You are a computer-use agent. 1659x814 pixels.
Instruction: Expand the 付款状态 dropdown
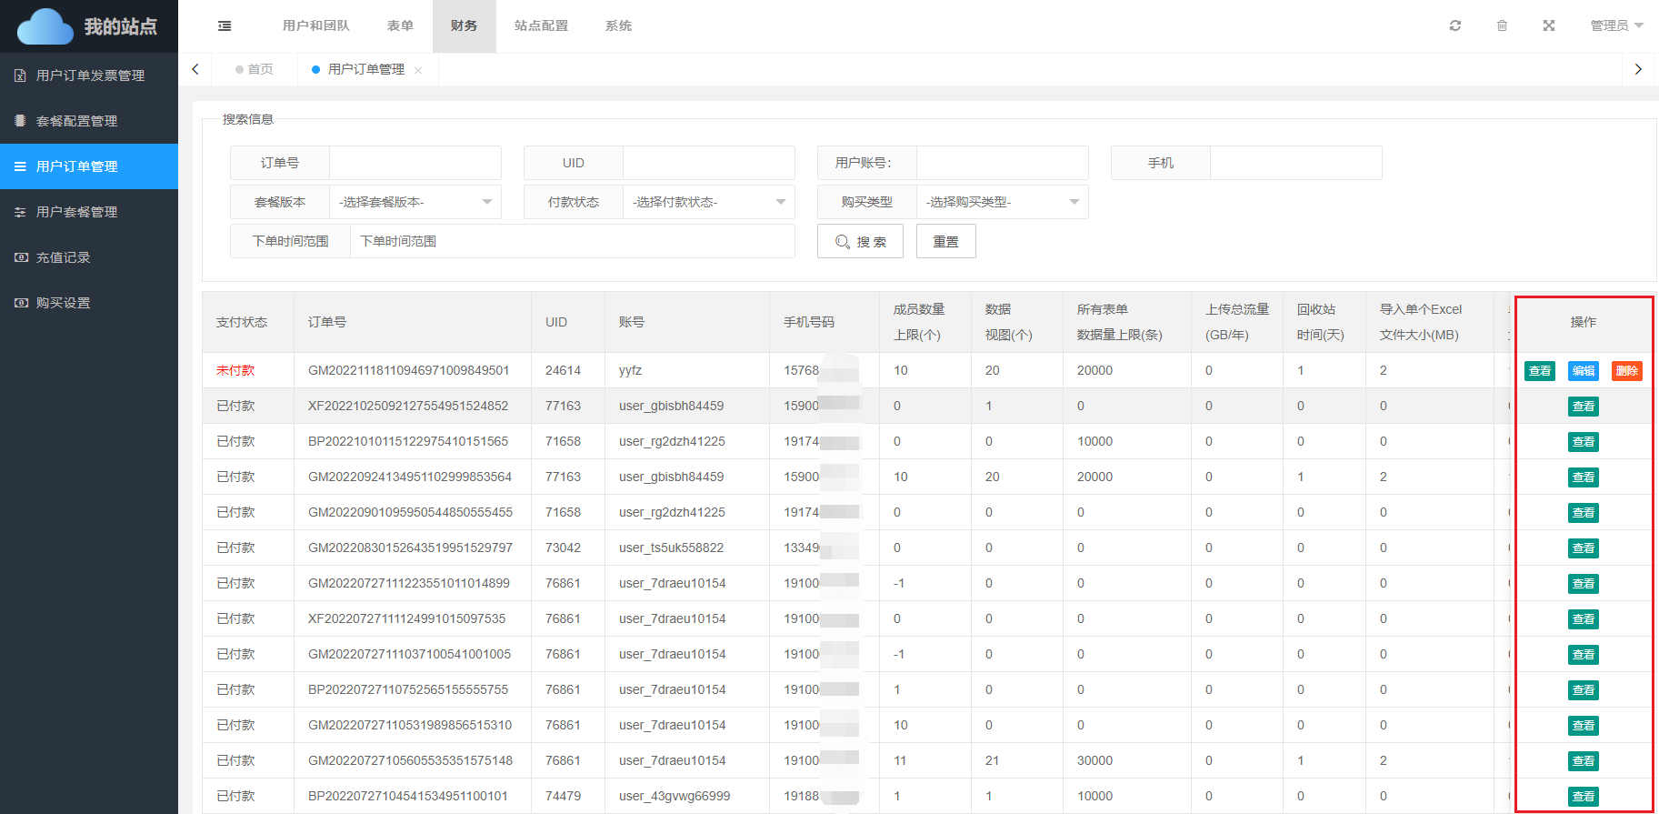pyautogui.click(x=708, y=202)
